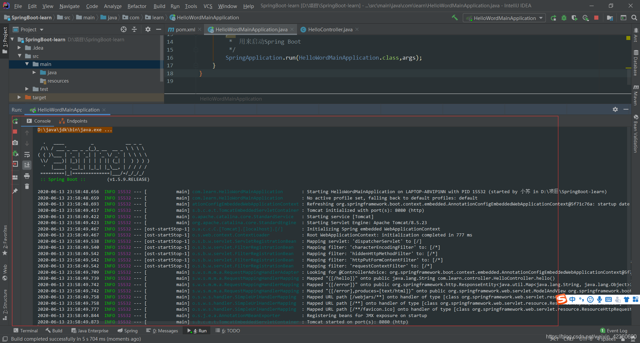Close the HelloWordMainApplication run tab

pyautogui.click(x=104, y=110)
